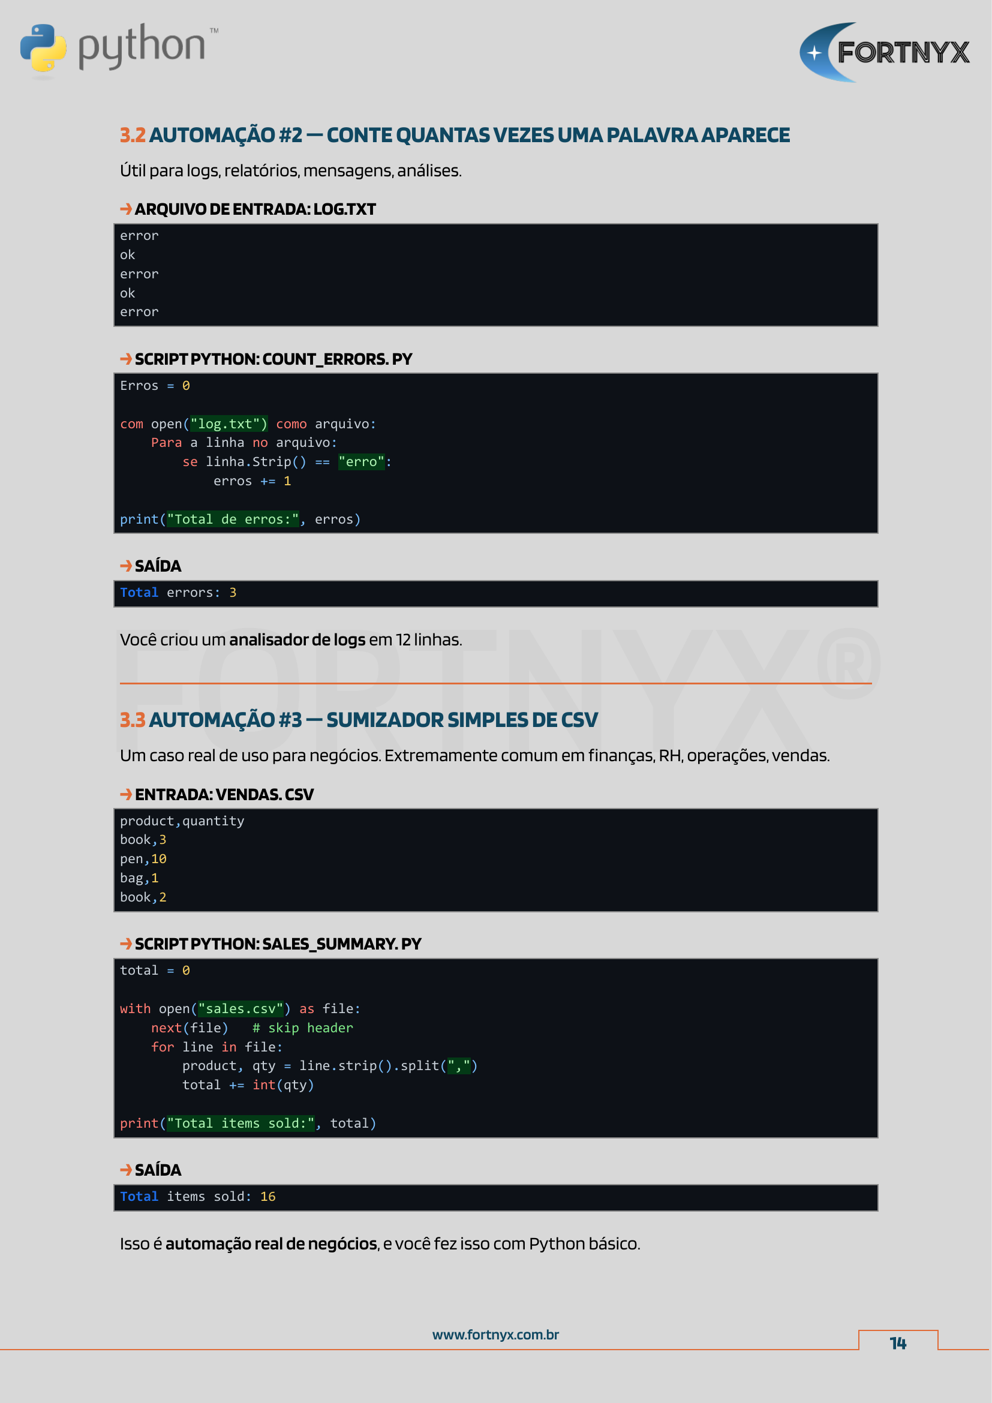Click the arrow beside SAÍDA above 'Total items sold: 16'

[x=126, y=1170]
